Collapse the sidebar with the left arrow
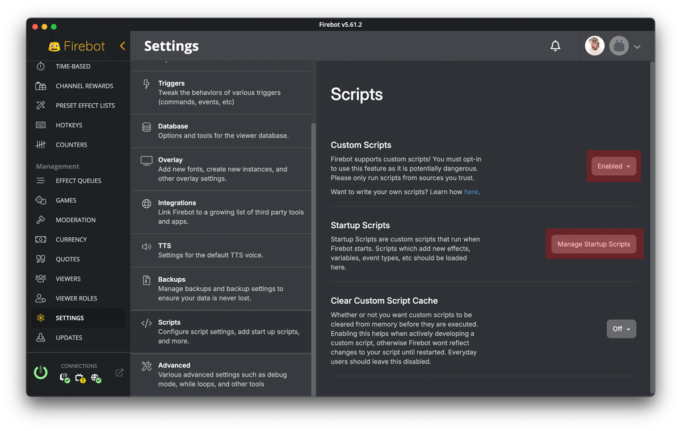Viewport: 681px width, 431px height. (x=123, y=46)
